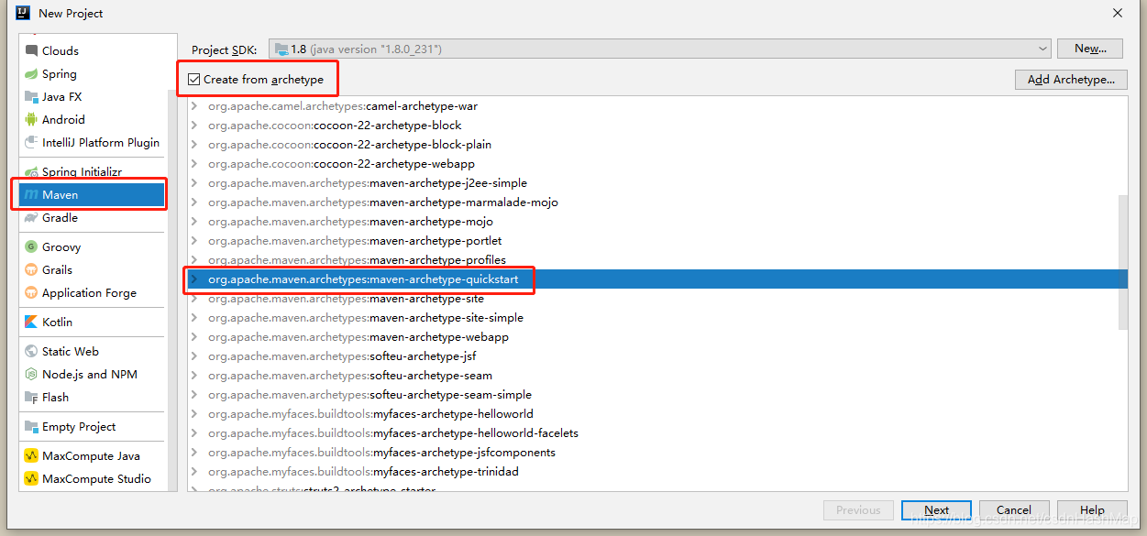
Task: Click the Node.js and NPM icon
Action: click(31, 375)
